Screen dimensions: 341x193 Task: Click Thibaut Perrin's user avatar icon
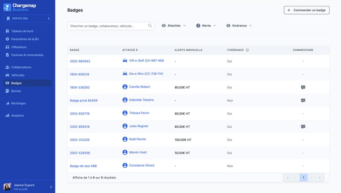point(125,113)
